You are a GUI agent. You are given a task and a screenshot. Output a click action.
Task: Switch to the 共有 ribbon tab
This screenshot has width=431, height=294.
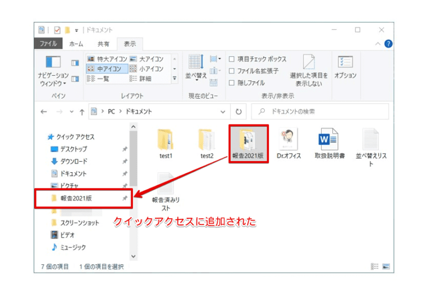[103, 44]
